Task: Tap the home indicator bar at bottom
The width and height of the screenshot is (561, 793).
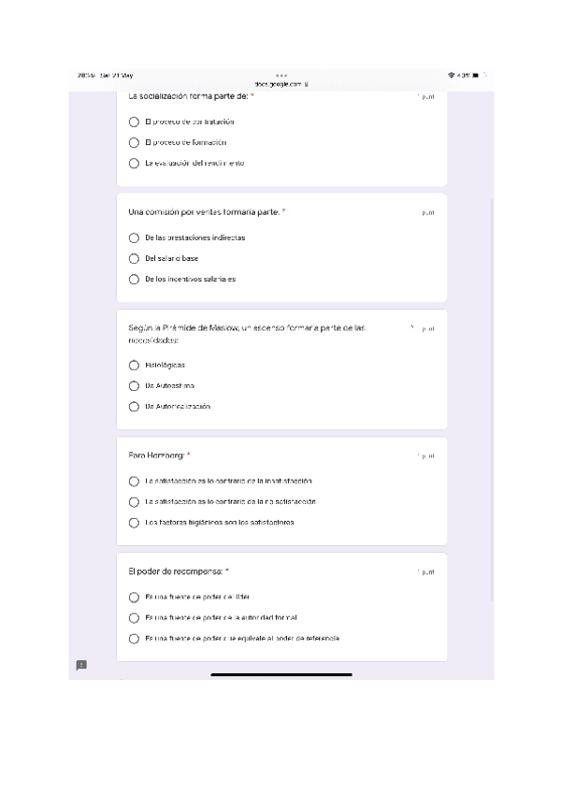Action: pos(280,674)
